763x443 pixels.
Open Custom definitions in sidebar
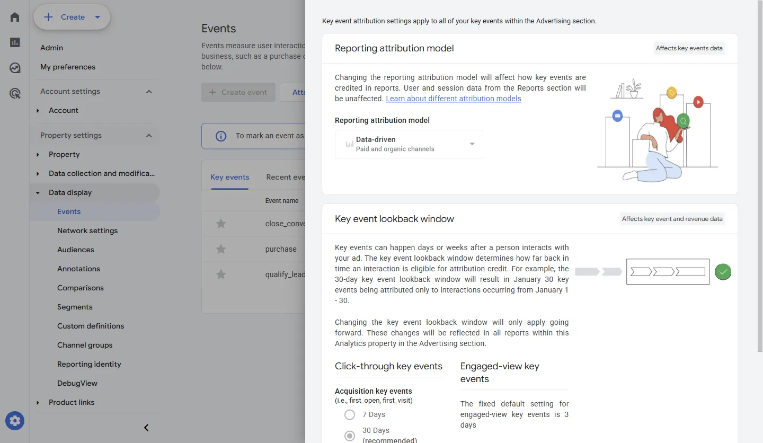pyautogui.click(x=91, y=326)
